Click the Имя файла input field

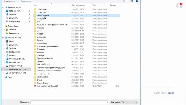70,102
